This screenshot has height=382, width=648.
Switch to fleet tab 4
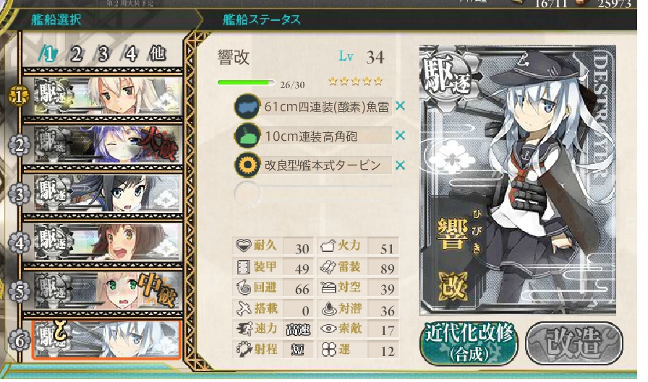tap(131, 54)
